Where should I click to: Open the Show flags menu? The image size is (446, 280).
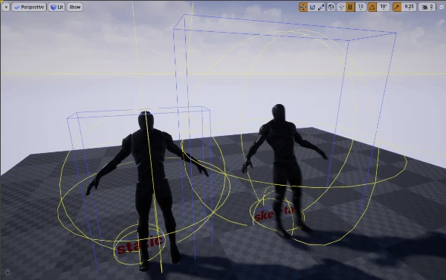point(75,7)
